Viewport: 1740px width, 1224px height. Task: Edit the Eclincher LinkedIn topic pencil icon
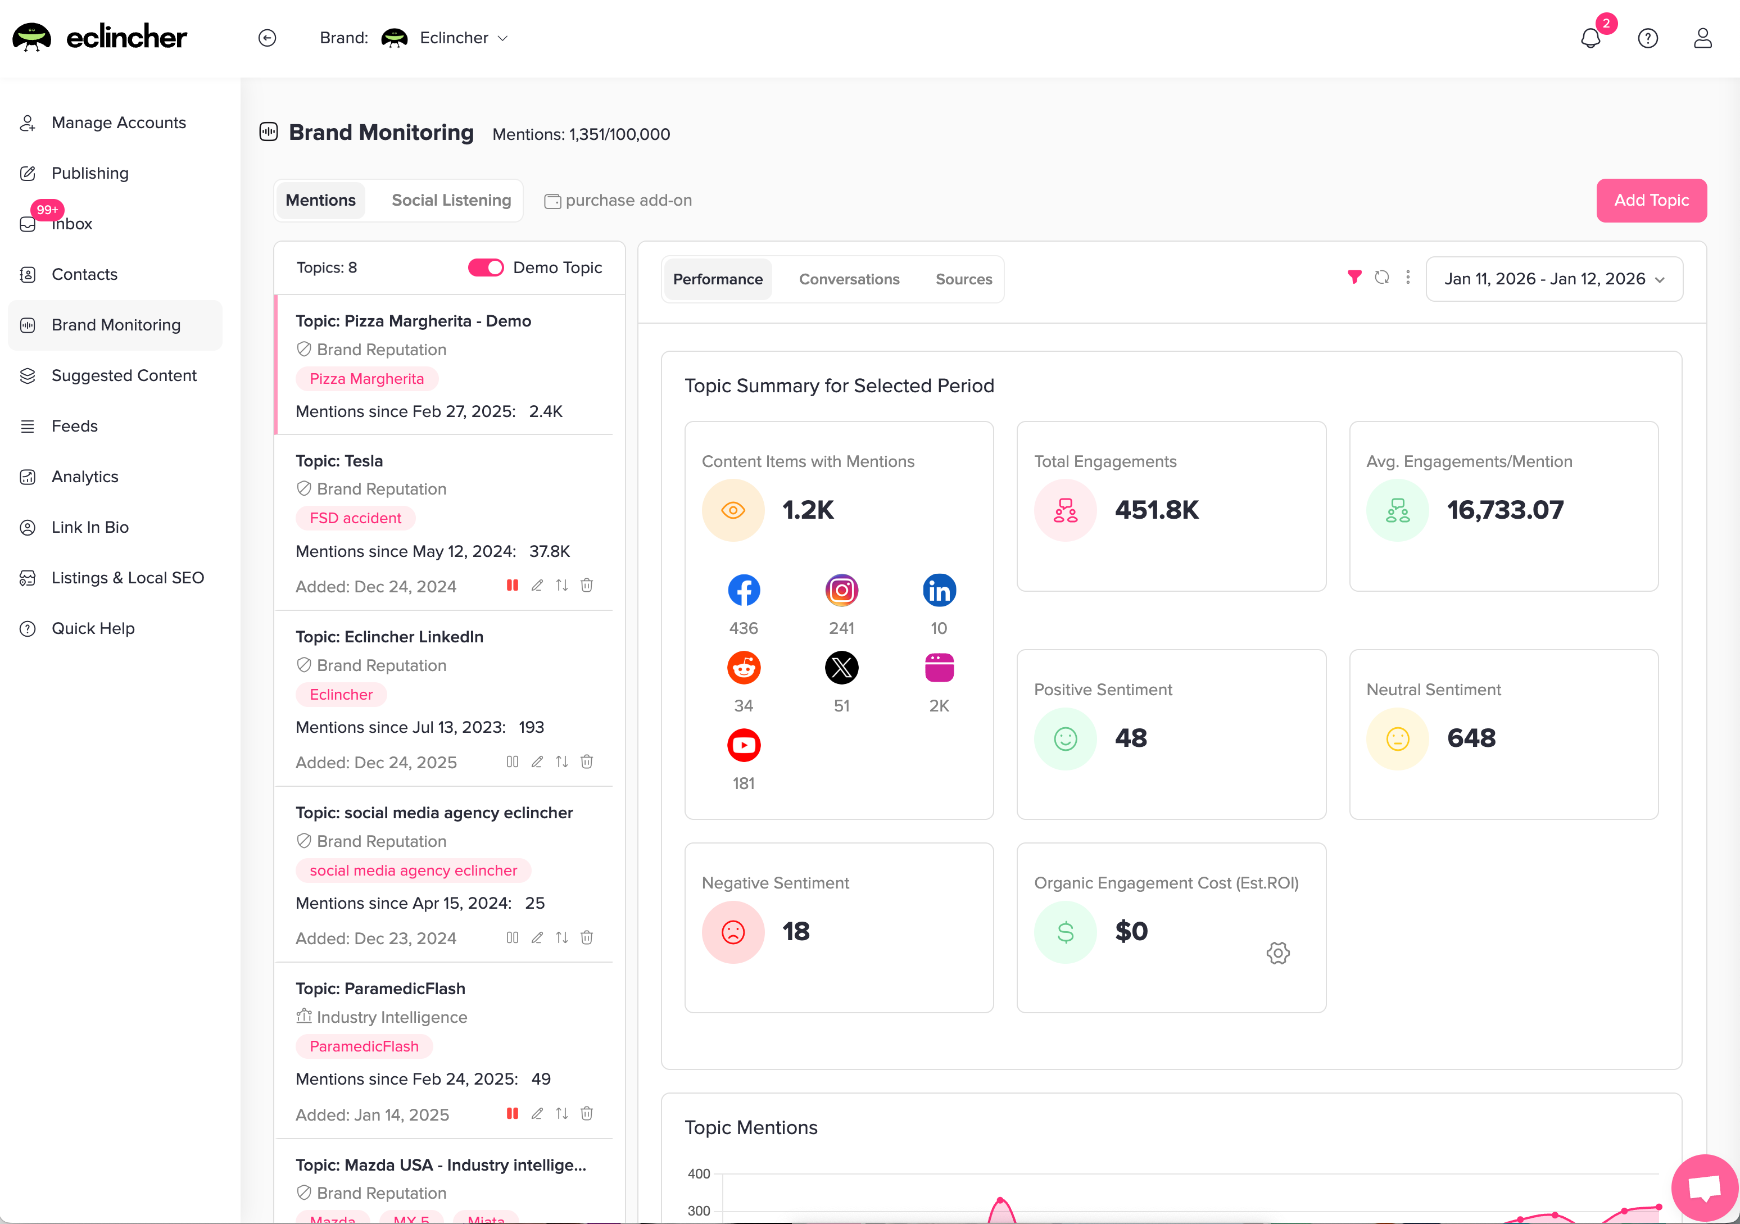click(x=537, y=761)
